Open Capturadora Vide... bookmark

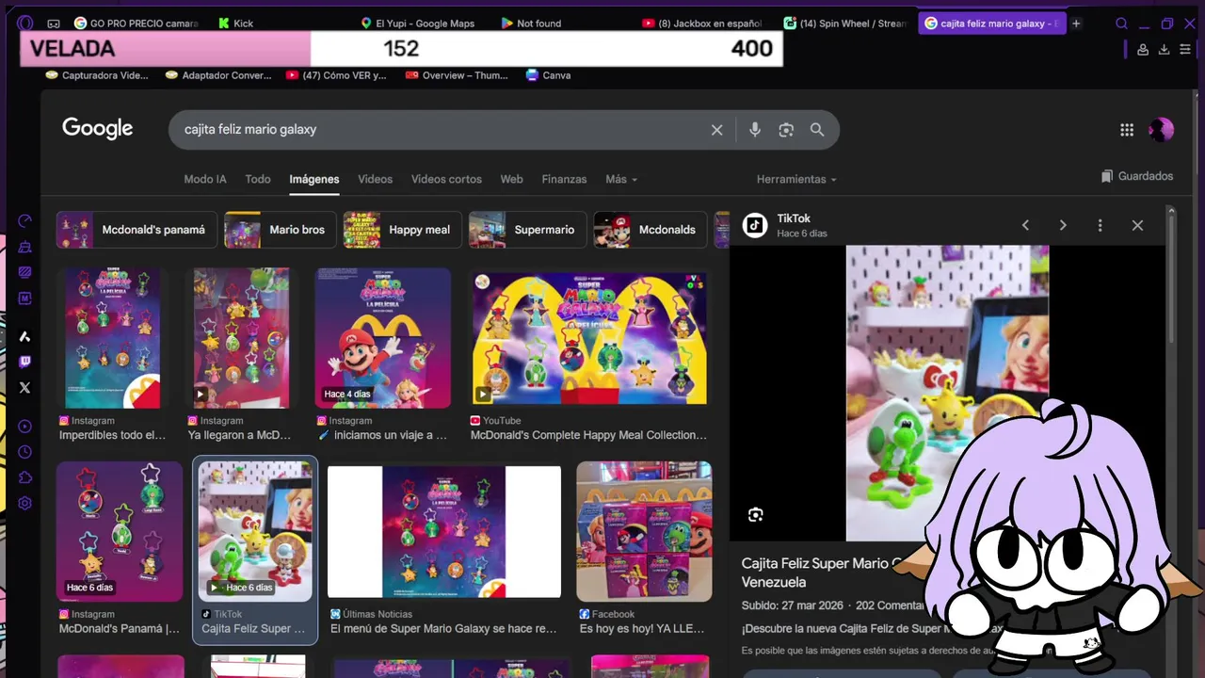click(x=96, y=75)
